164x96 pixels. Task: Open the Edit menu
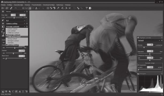(10, 5)
